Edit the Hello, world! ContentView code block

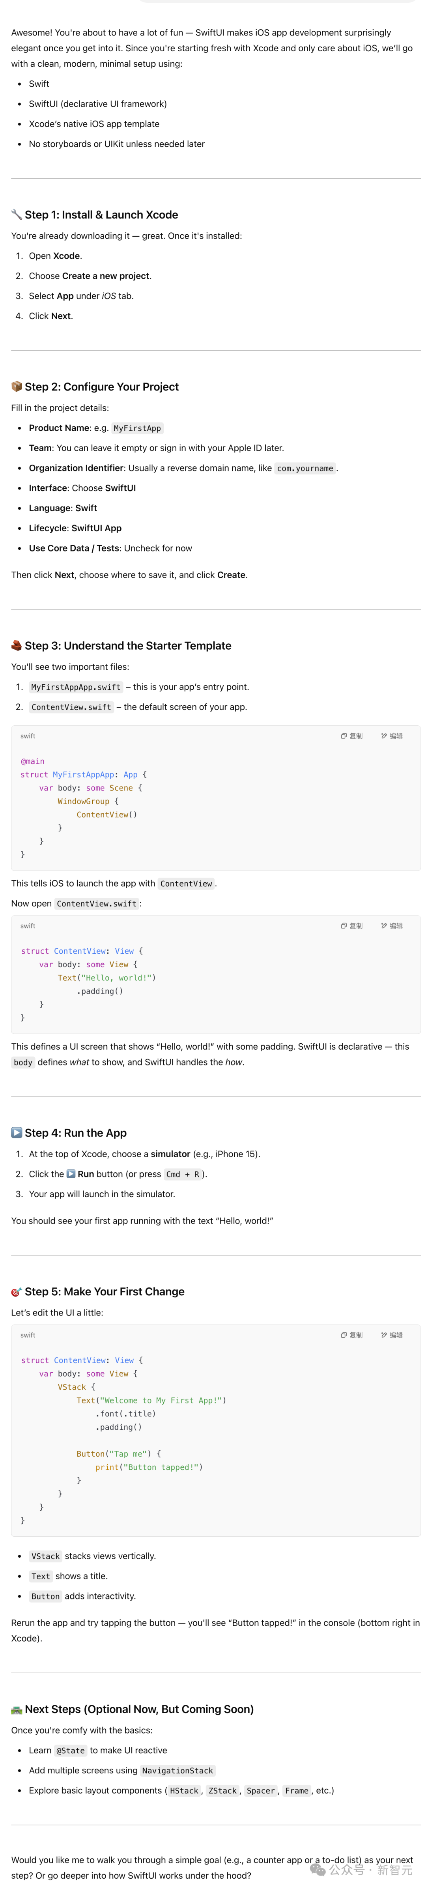392,926
